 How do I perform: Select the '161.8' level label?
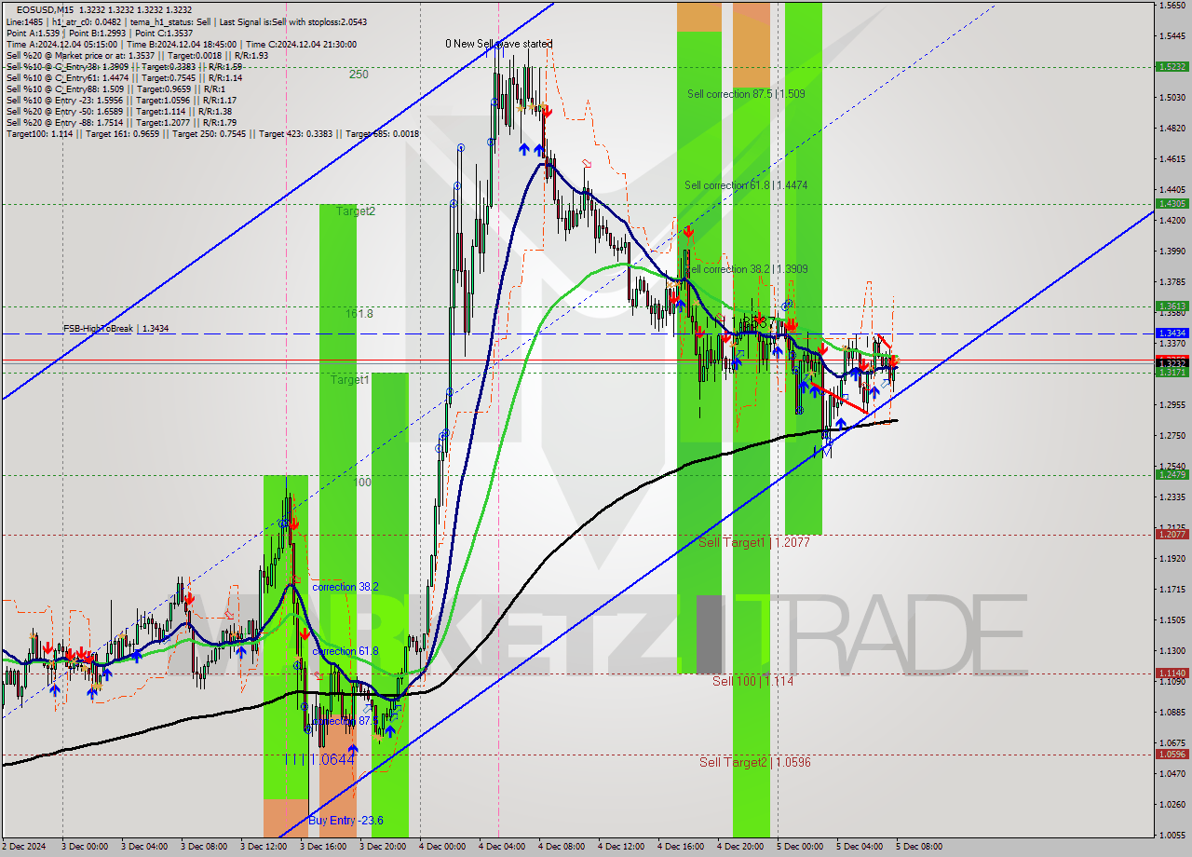(x=359, y=314)
